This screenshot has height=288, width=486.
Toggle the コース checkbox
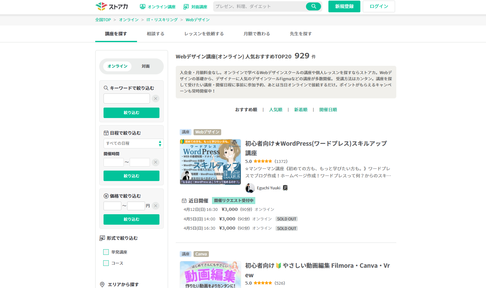click(106, 263)
